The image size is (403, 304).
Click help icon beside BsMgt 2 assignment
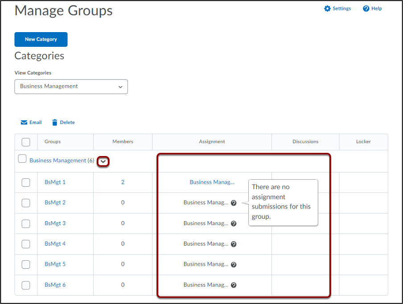point(233,203)
